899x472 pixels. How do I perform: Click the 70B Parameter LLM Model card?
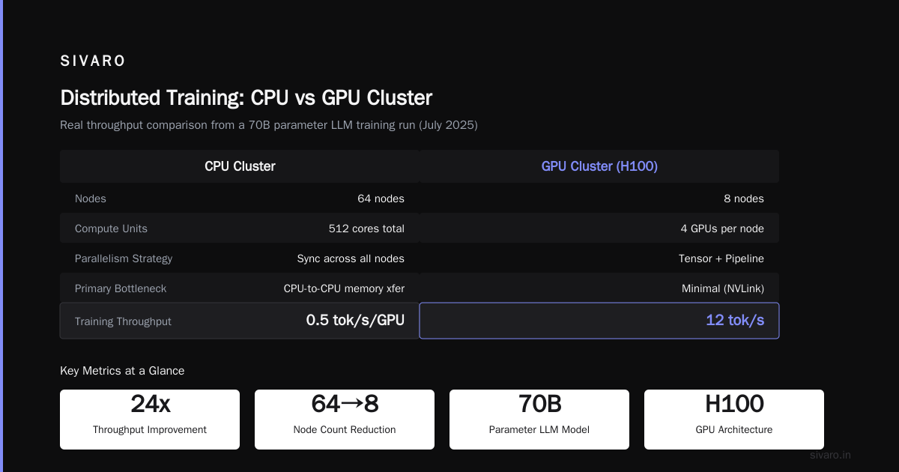[x=539, y=420]
